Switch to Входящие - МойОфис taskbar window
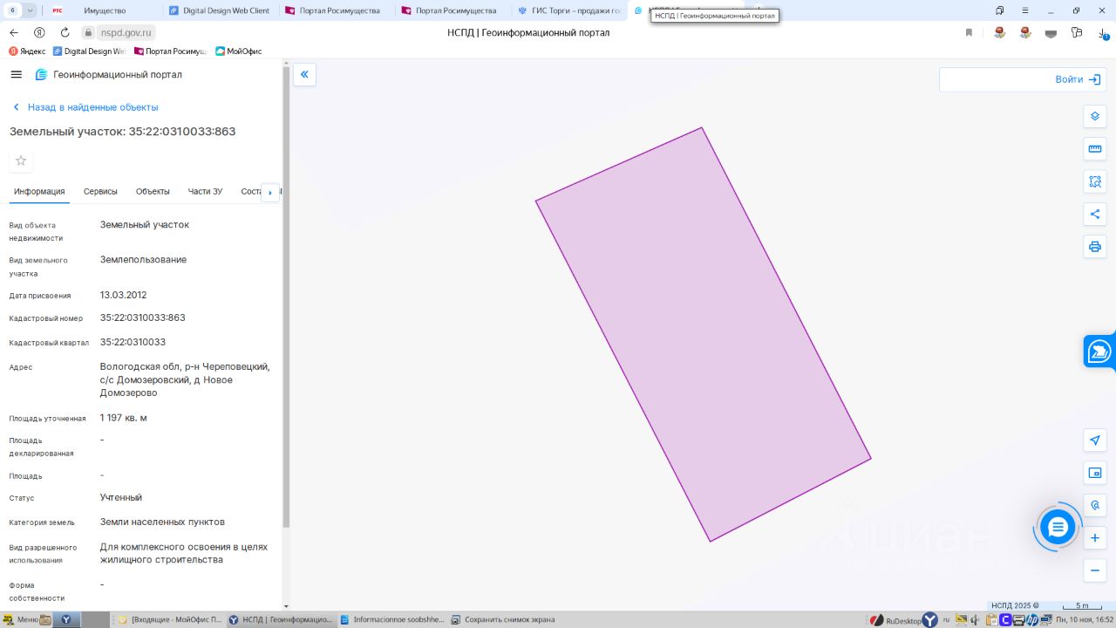This screenshot has width=1116, height=628. [170, 620]
